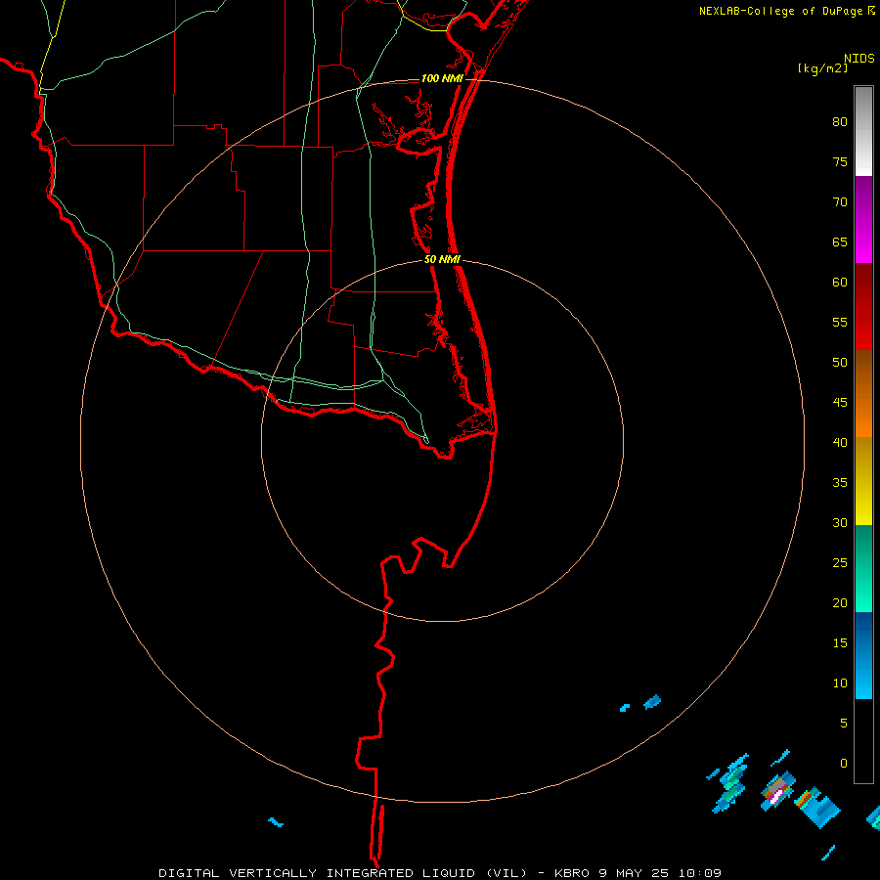Click the 9 MAY 25 10:09 timestamp

[661, 873]
